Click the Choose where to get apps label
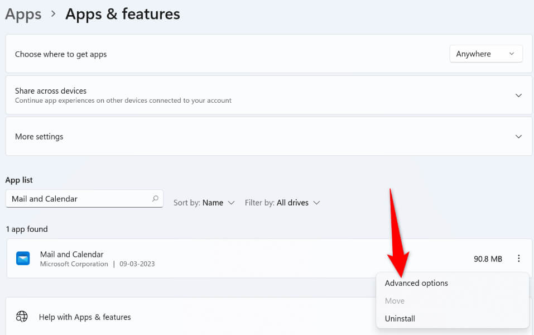Image resolution: width=534 pixels, height=335 pixels. [61, 54]
